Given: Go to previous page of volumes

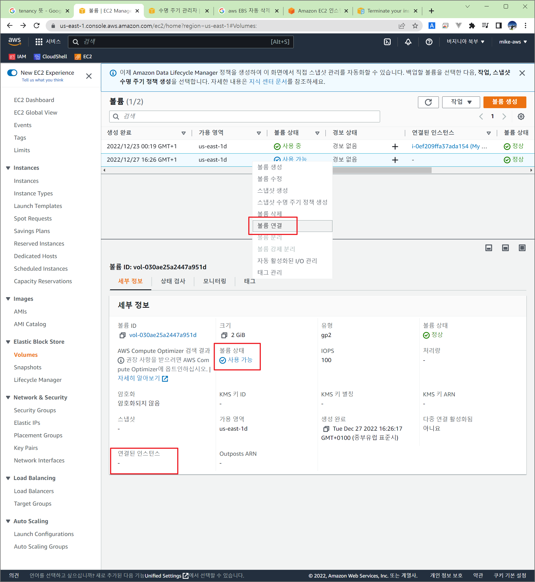Looking at the screenshot, I should point(481,117).
